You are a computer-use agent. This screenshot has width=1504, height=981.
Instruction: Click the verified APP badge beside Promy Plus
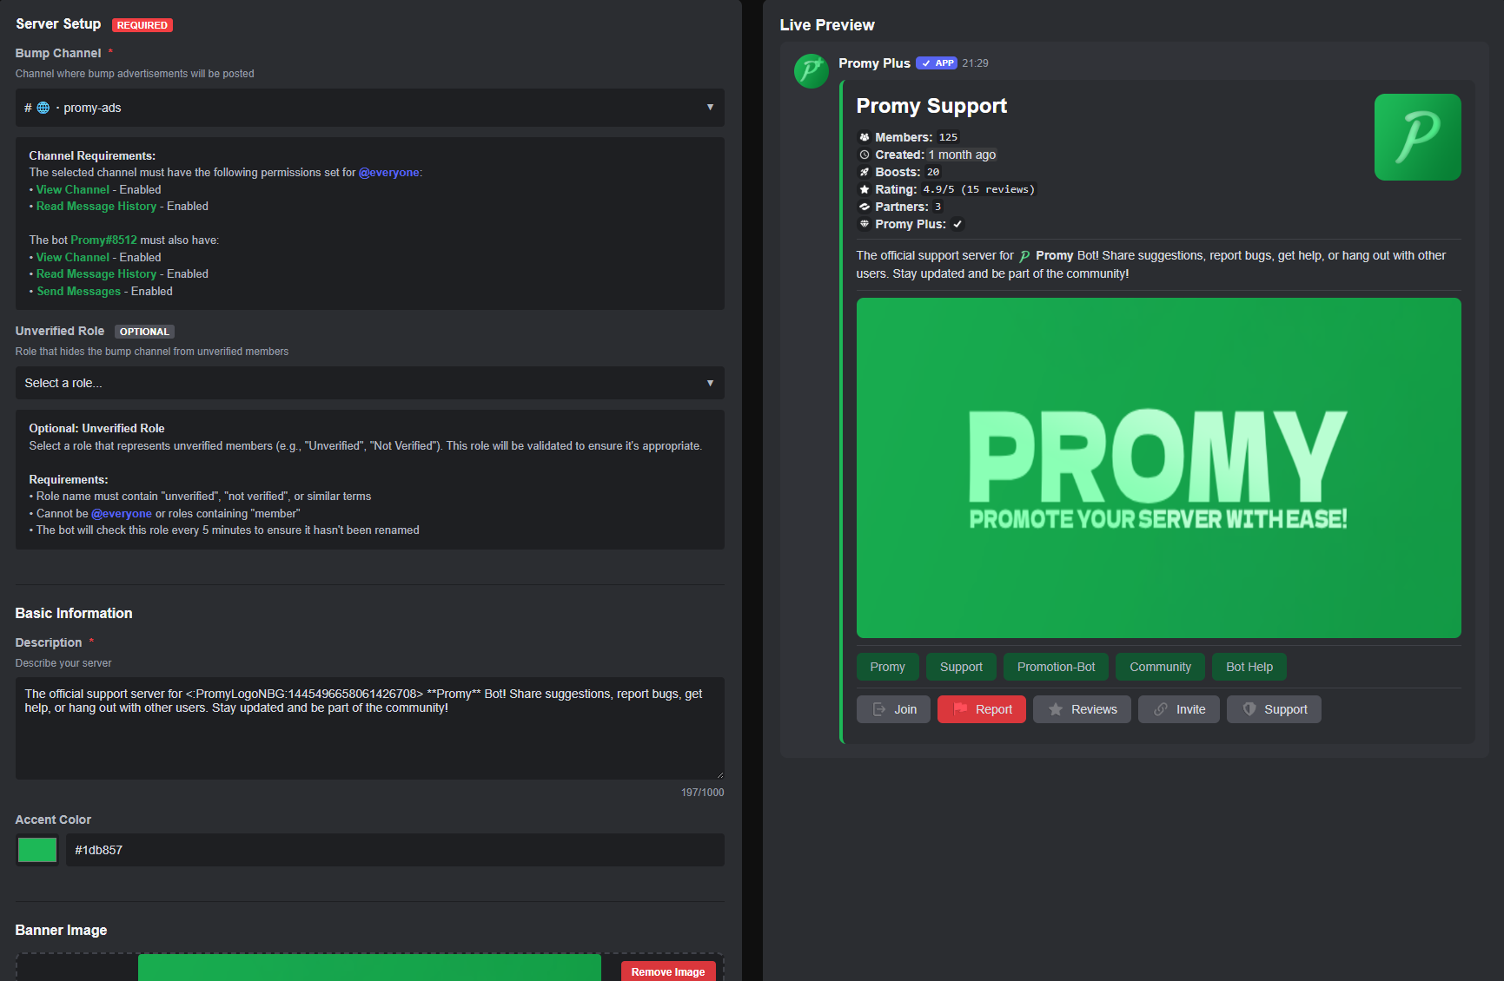pyautogui.click(x=937, y=63)
